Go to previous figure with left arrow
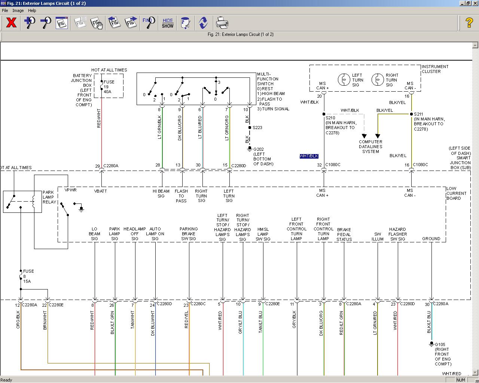Image resolution: width=479 pixels, height=383 pixels. pos(114,23)
